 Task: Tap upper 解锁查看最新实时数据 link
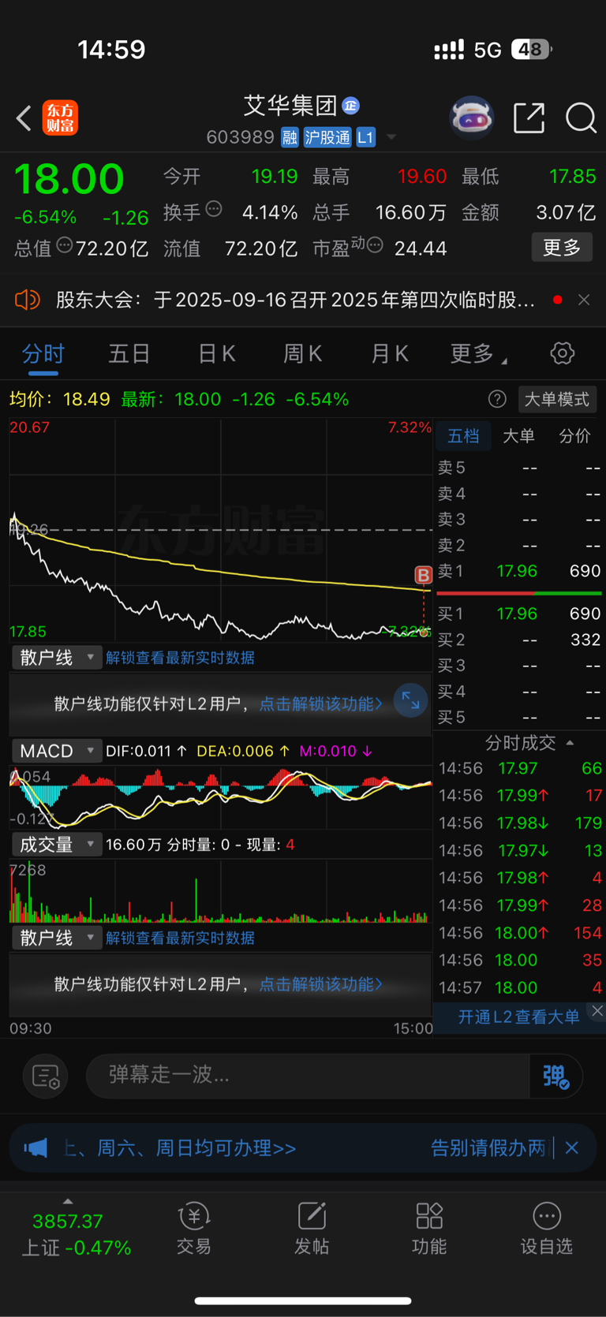point(180,658)
